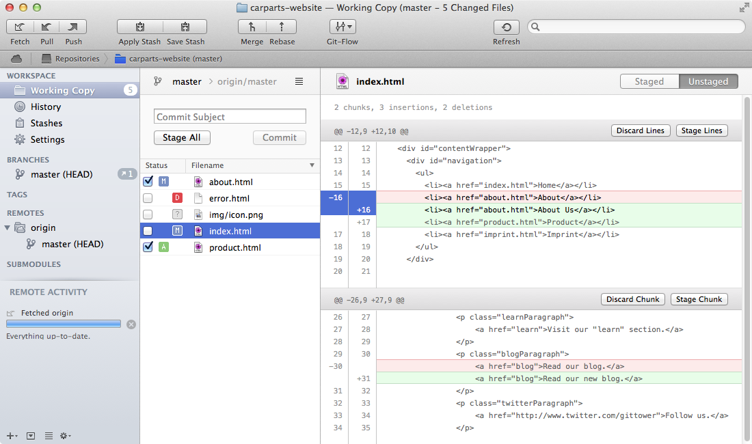Viewport: 752px width, 444px height.
Task: Select img/icon.png file row
Action: (230, 214)
